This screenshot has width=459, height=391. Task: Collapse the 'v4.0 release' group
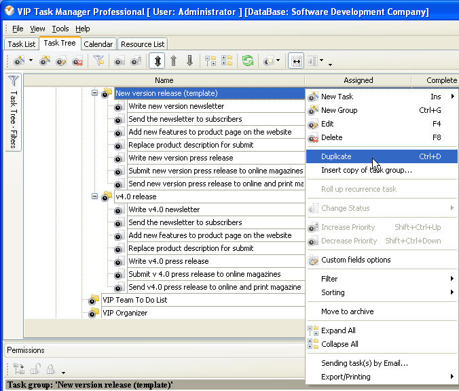pos(94,196)
